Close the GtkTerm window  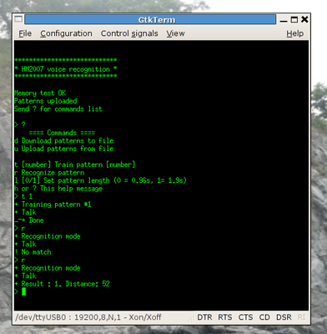click(304, 19)
